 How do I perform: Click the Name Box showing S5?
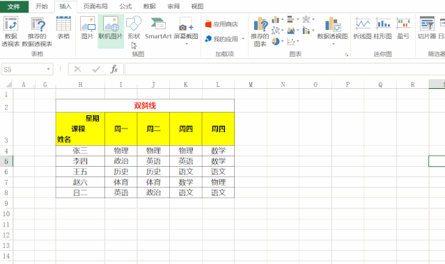pyautogui.click(x=23, y=69)
